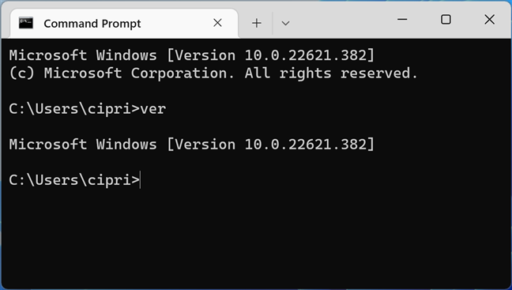Viewport: 512px width, 290px height.
Task: Place cursor at the current blinking prompt
Action: pos(141,180)
